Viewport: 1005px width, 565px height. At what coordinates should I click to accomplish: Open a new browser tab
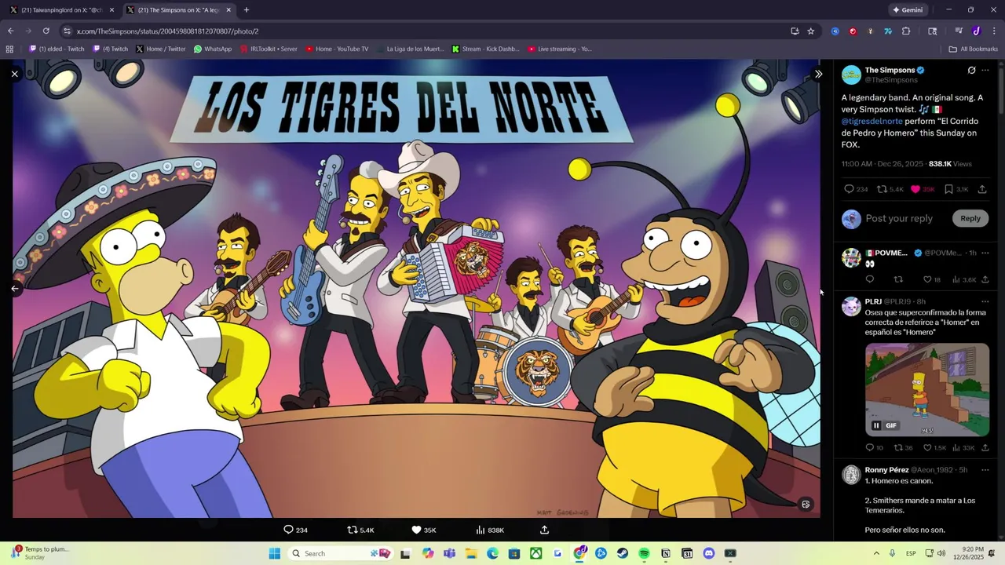pos(247,10)
